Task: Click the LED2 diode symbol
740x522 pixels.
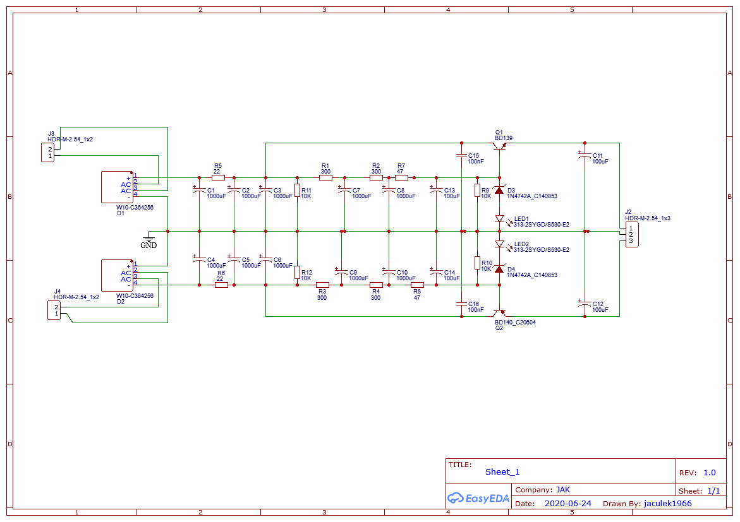Action: pyautogui.click(x=499, y=244)
